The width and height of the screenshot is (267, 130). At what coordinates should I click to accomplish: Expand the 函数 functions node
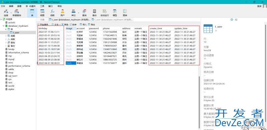tap(6, 39)
